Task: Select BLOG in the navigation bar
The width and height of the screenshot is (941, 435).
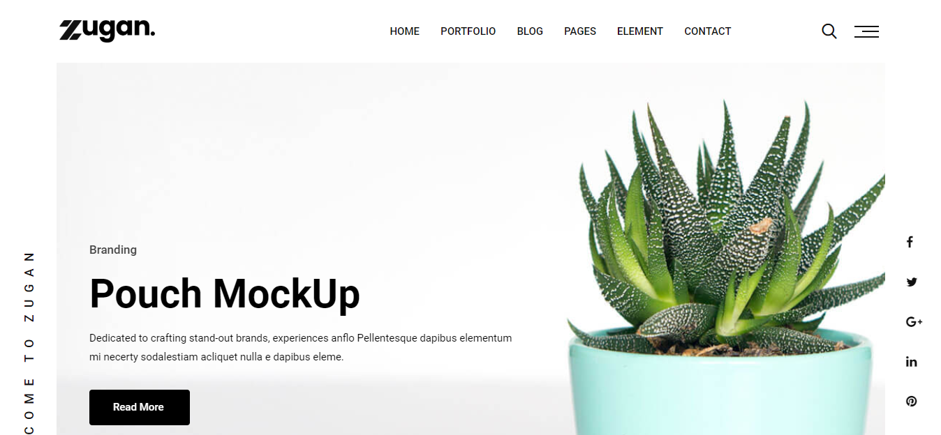Action: tap(530, 31)
